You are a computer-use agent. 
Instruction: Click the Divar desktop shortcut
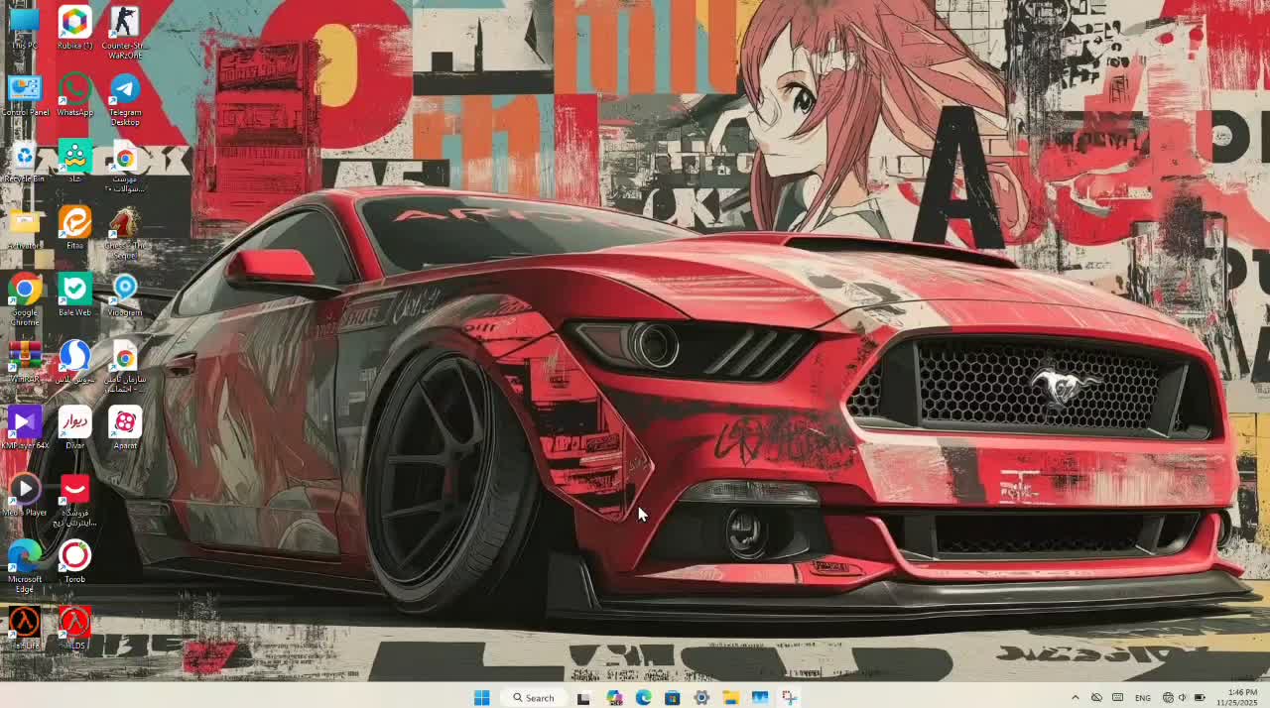(x=74, y=424)
